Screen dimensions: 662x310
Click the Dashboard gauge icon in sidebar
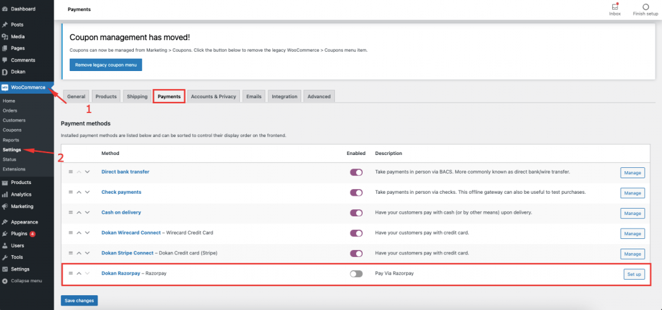(5, 9)
